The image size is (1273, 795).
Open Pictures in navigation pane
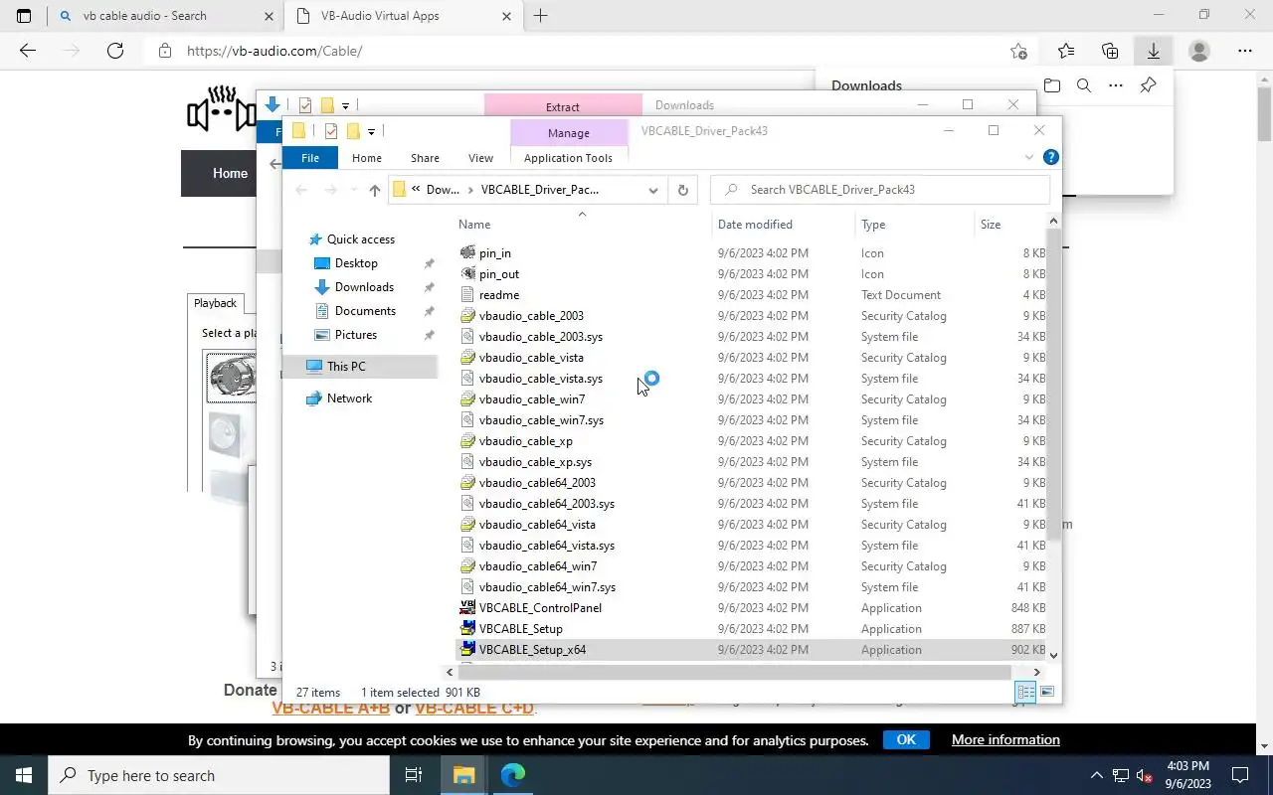click(356, 335)
